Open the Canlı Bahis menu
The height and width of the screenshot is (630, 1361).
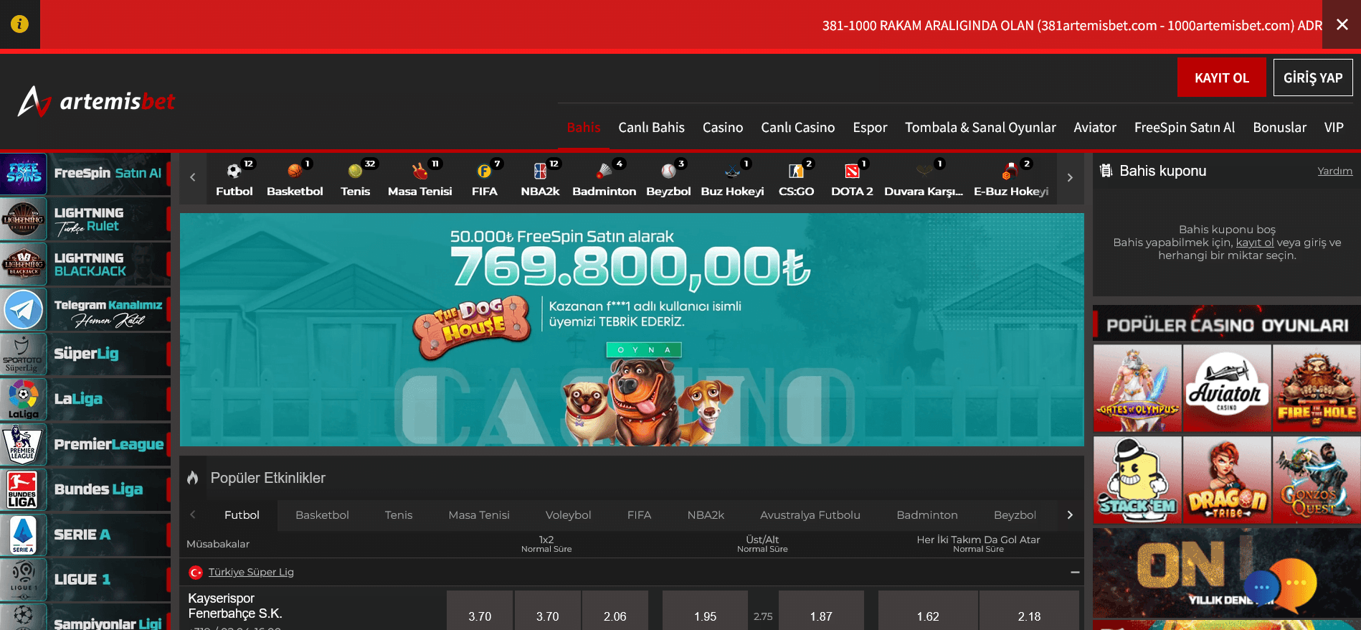(x=651, y=128)
